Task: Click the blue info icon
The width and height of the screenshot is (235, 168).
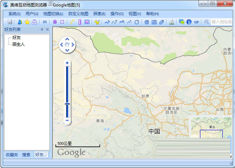Action: (x=189, y=22)
